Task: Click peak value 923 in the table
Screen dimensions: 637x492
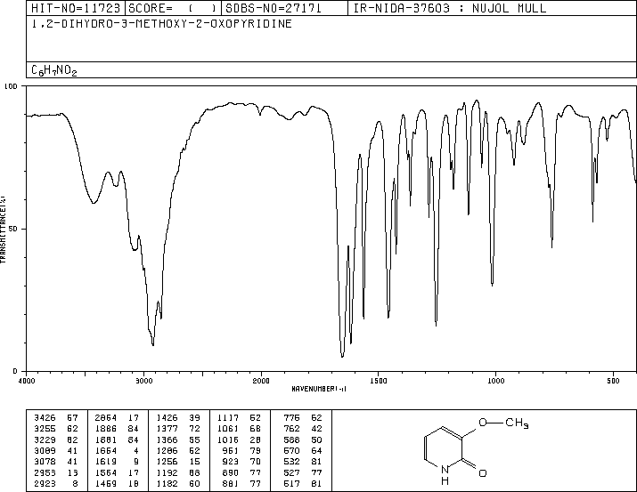Action: 231,462
